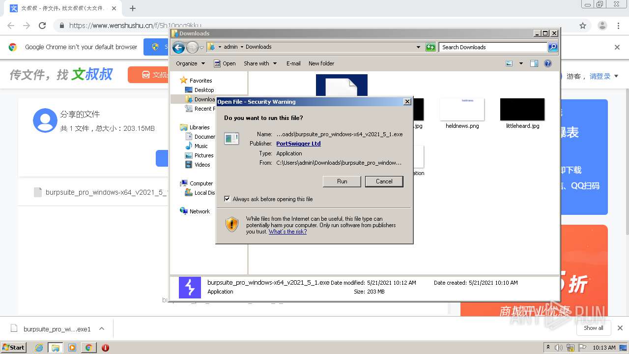Select the littleheard.jpg thumbnail

coord(522,109)
